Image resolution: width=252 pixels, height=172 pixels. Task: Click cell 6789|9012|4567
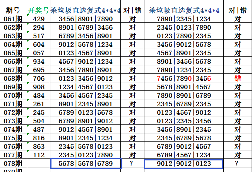[184, 146]
